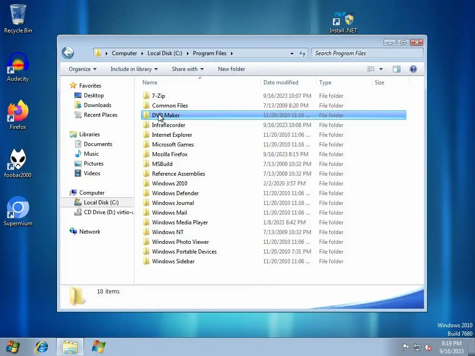Toggle the preview pane button
Viewport: 475px width, 356px height.
coord(397,69)
